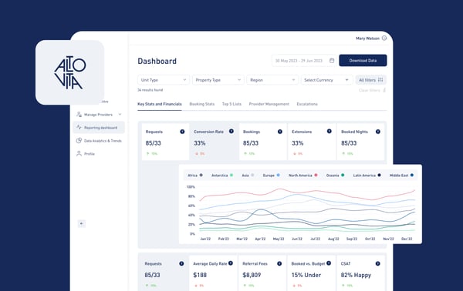Toggle the North America legend series
The image size is (463, 291).
coord(303,176)
